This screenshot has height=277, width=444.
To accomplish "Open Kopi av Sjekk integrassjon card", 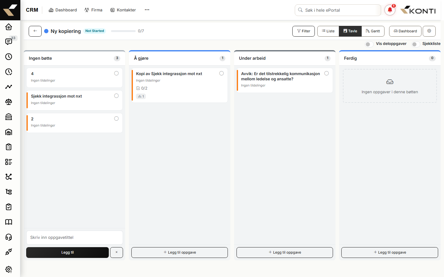I will pyautogui.click(x=179, y=85).
